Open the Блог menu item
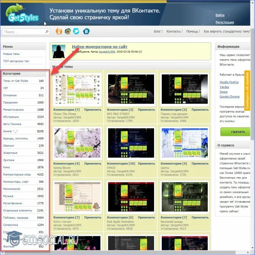255x255 pixels. [x=158, y=31]
